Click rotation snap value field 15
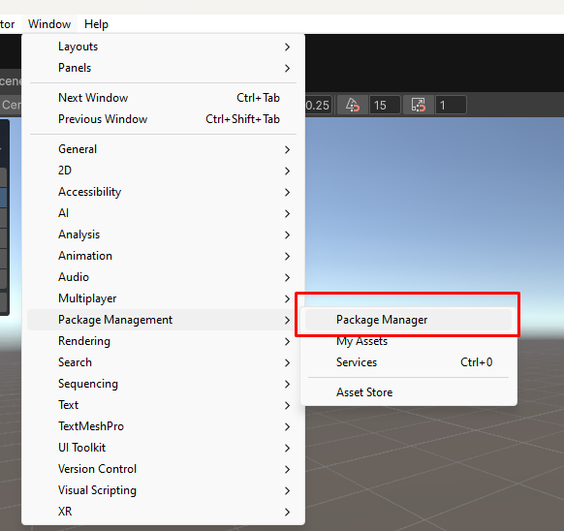 385,105
